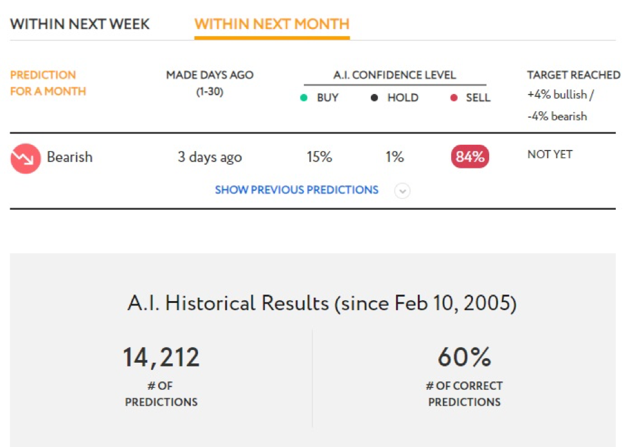Select the Within Next Month tab
Image resolution: width=626 pixels, height=447 pixels.
(272, 24)
